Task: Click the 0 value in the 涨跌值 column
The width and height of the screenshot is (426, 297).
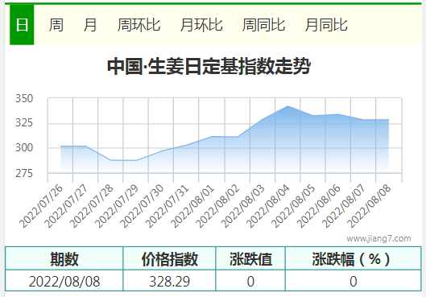Action: coord(250,281)
